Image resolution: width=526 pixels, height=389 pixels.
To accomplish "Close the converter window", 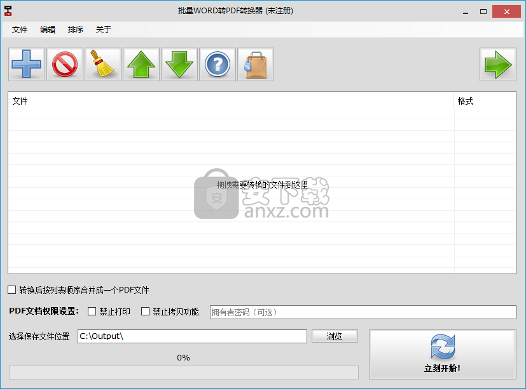I will pyautogui.click(x=506, y=11).
